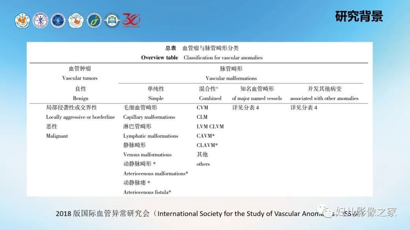Image resolution: width=410 pixels, height=230 pixels.
Task: Click the entry 局部侵袭性或交界性
Action: pos(71,107)
